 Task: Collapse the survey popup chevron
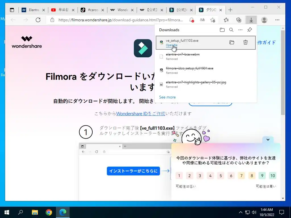tap(268, 140)
